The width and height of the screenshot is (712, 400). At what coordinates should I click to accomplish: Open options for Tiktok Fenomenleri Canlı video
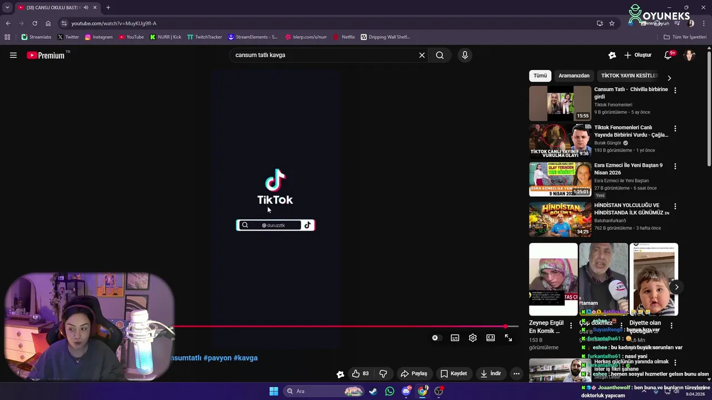pos(675,128)
